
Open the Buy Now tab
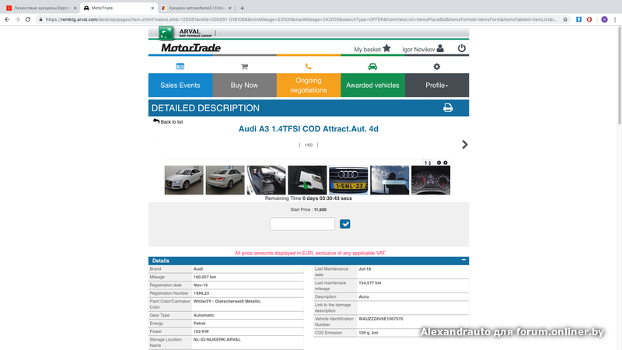coord(244,86)
